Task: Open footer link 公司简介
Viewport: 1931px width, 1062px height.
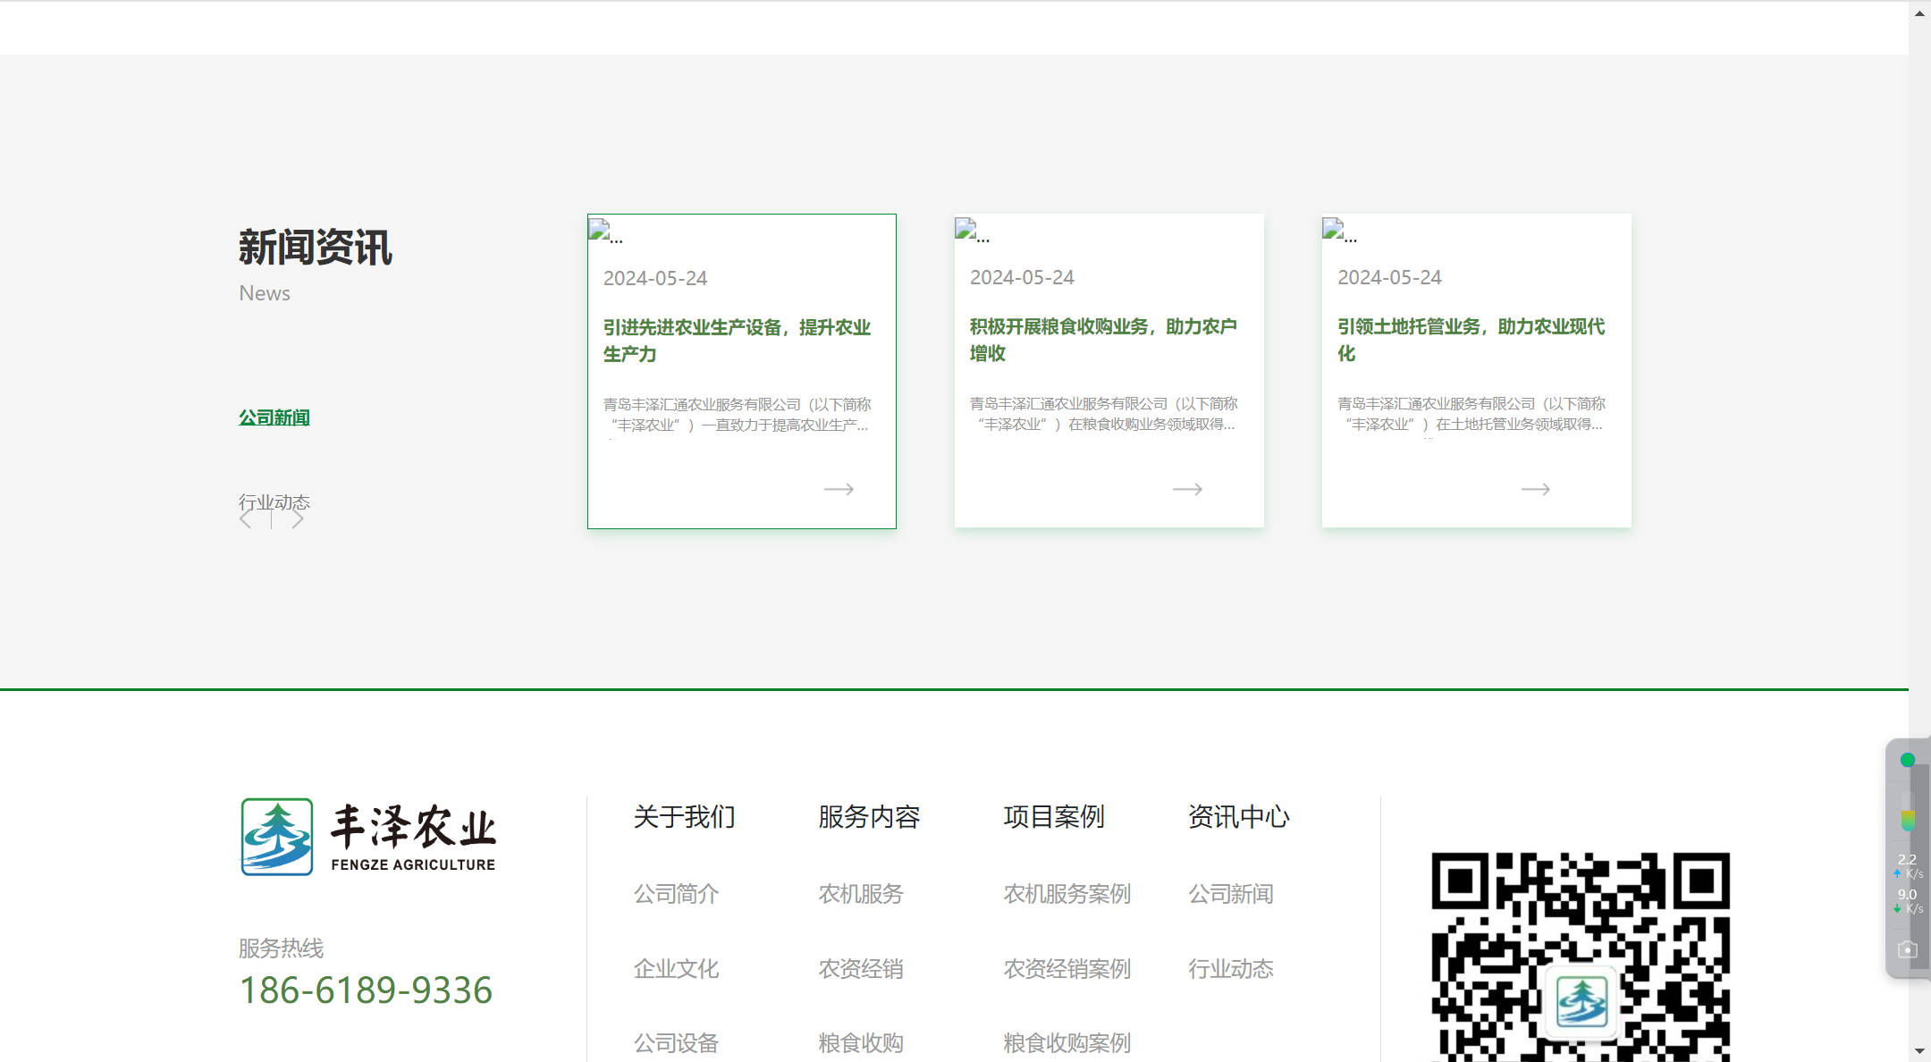Action: click(676, 893)
